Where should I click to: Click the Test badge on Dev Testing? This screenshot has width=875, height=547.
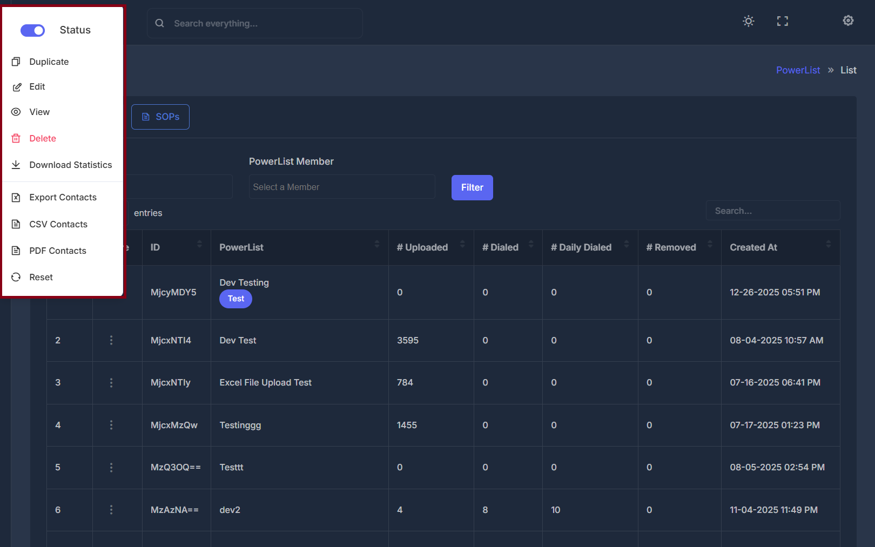point(235,299)
